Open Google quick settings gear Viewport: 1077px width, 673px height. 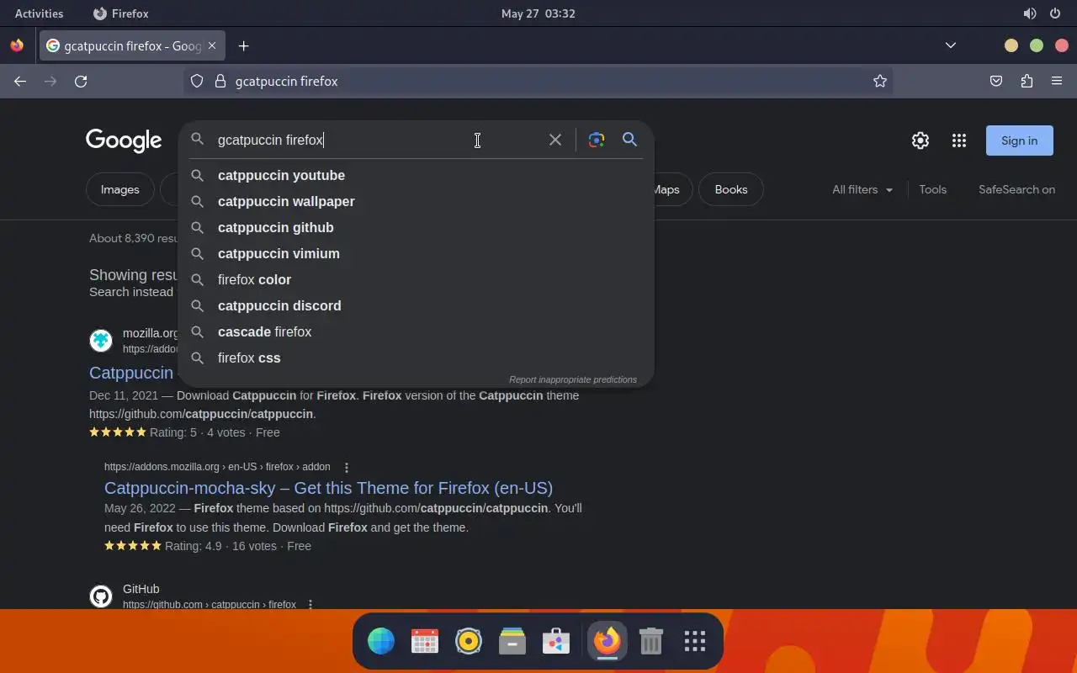(x=920, y=140)
